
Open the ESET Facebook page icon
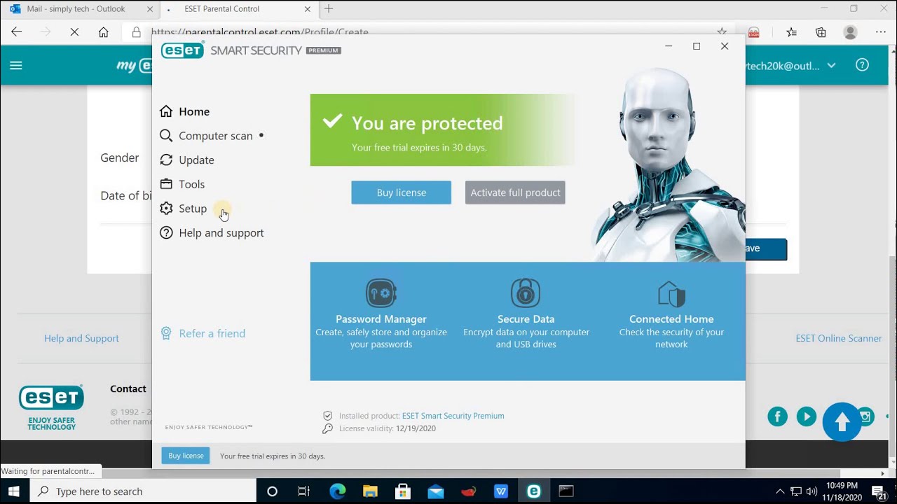tap(777, 417)
